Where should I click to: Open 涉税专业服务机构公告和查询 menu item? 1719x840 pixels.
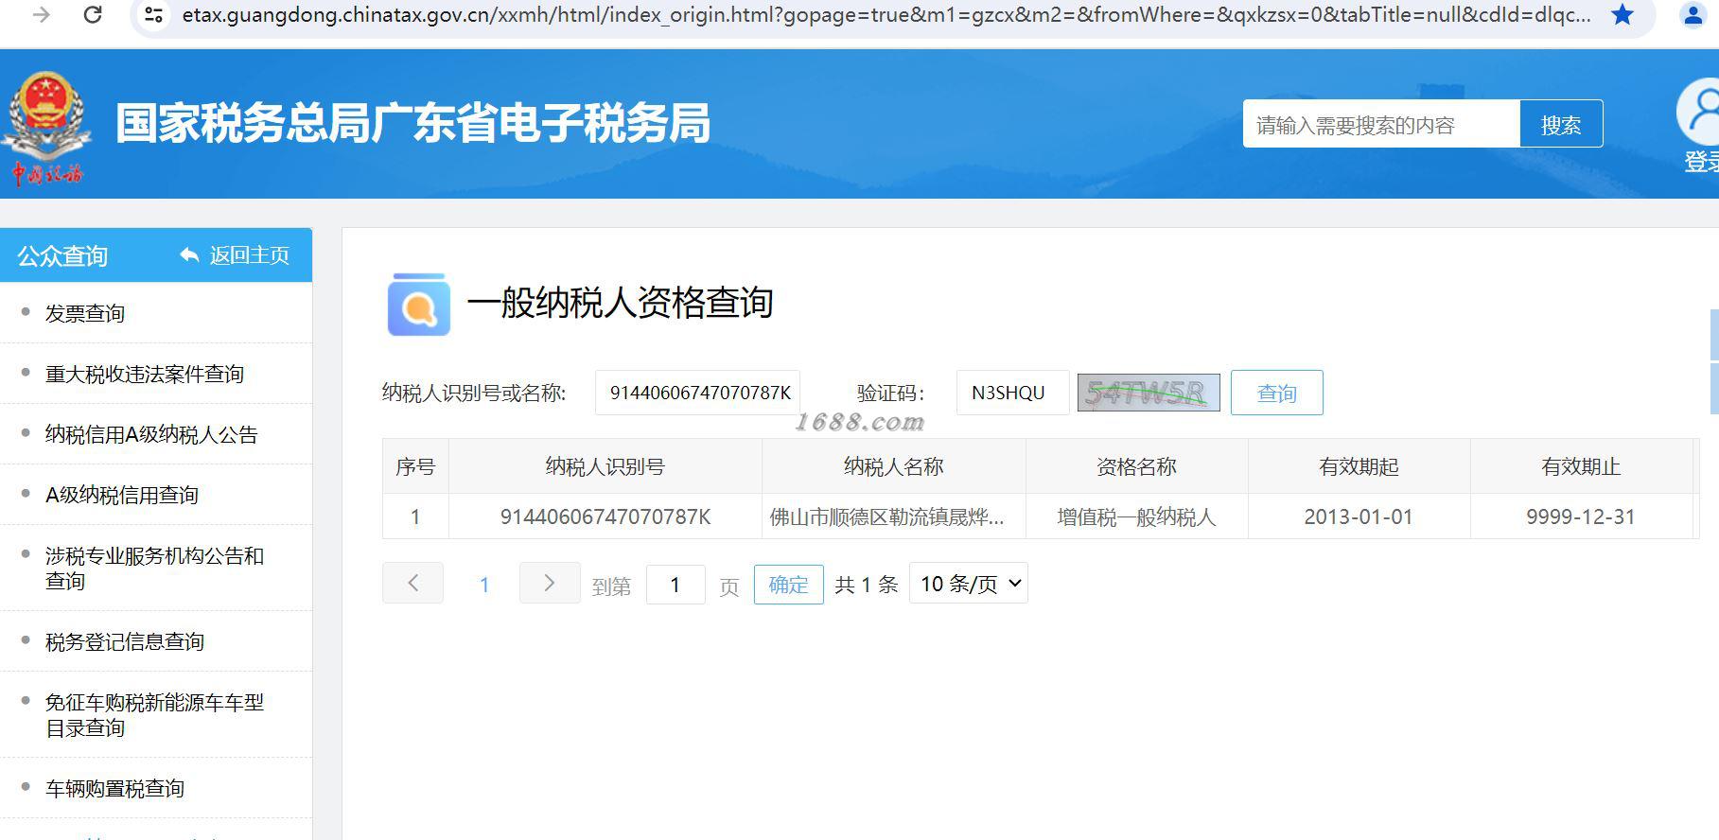pos(154,568)
